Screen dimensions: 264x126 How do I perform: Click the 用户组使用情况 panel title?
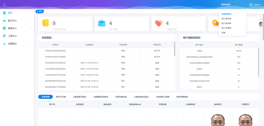pyautogui.click(x=192, y=38)
